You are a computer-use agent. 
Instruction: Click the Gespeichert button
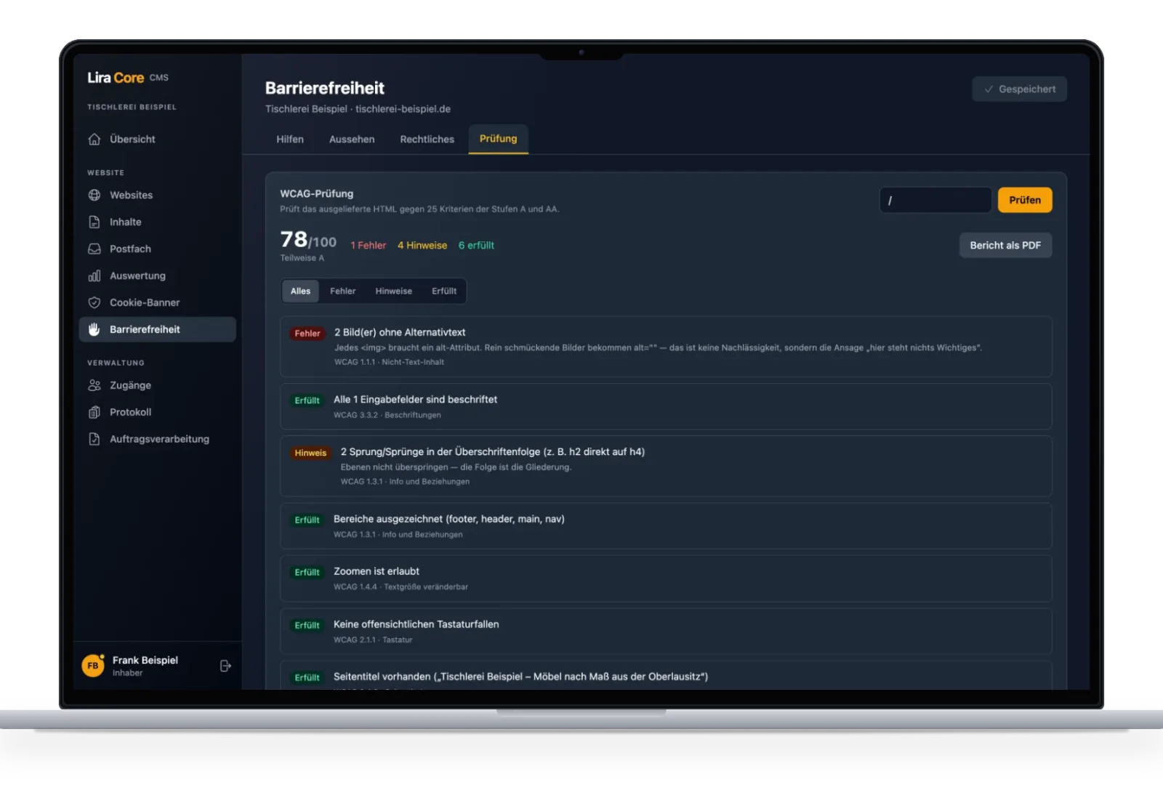[x=1020, y=89]
